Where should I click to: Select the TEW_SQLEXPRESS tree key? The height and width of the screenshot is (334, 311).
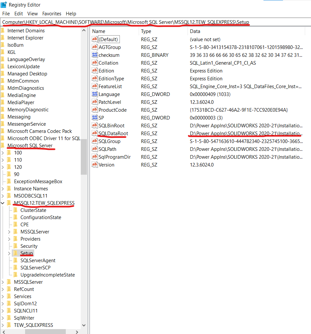[x=34, y=325]
